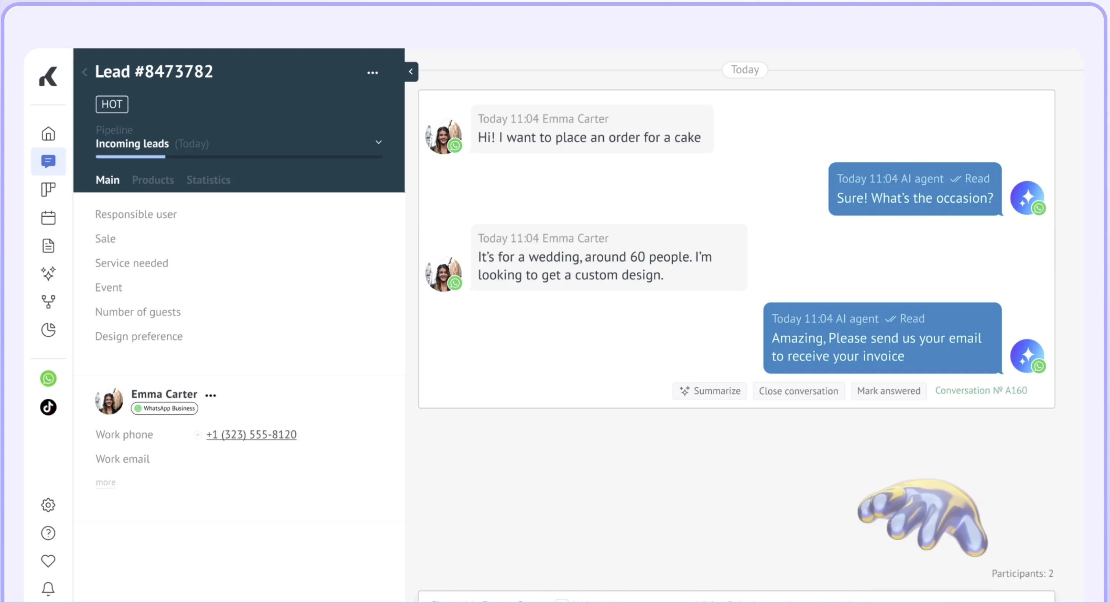This screenshot has height=603, width=1110.
Task: Switch to the Products tab
Action: coord(153,180)
